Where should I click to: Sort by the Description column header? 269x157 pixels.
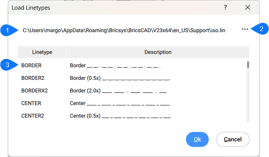tap(158, 52)
